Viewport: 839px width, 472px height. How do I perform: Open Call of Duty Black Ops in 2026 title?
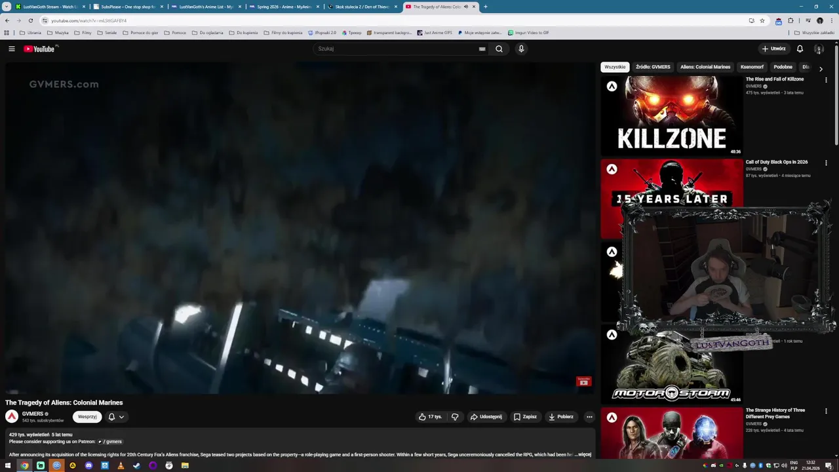776,162
